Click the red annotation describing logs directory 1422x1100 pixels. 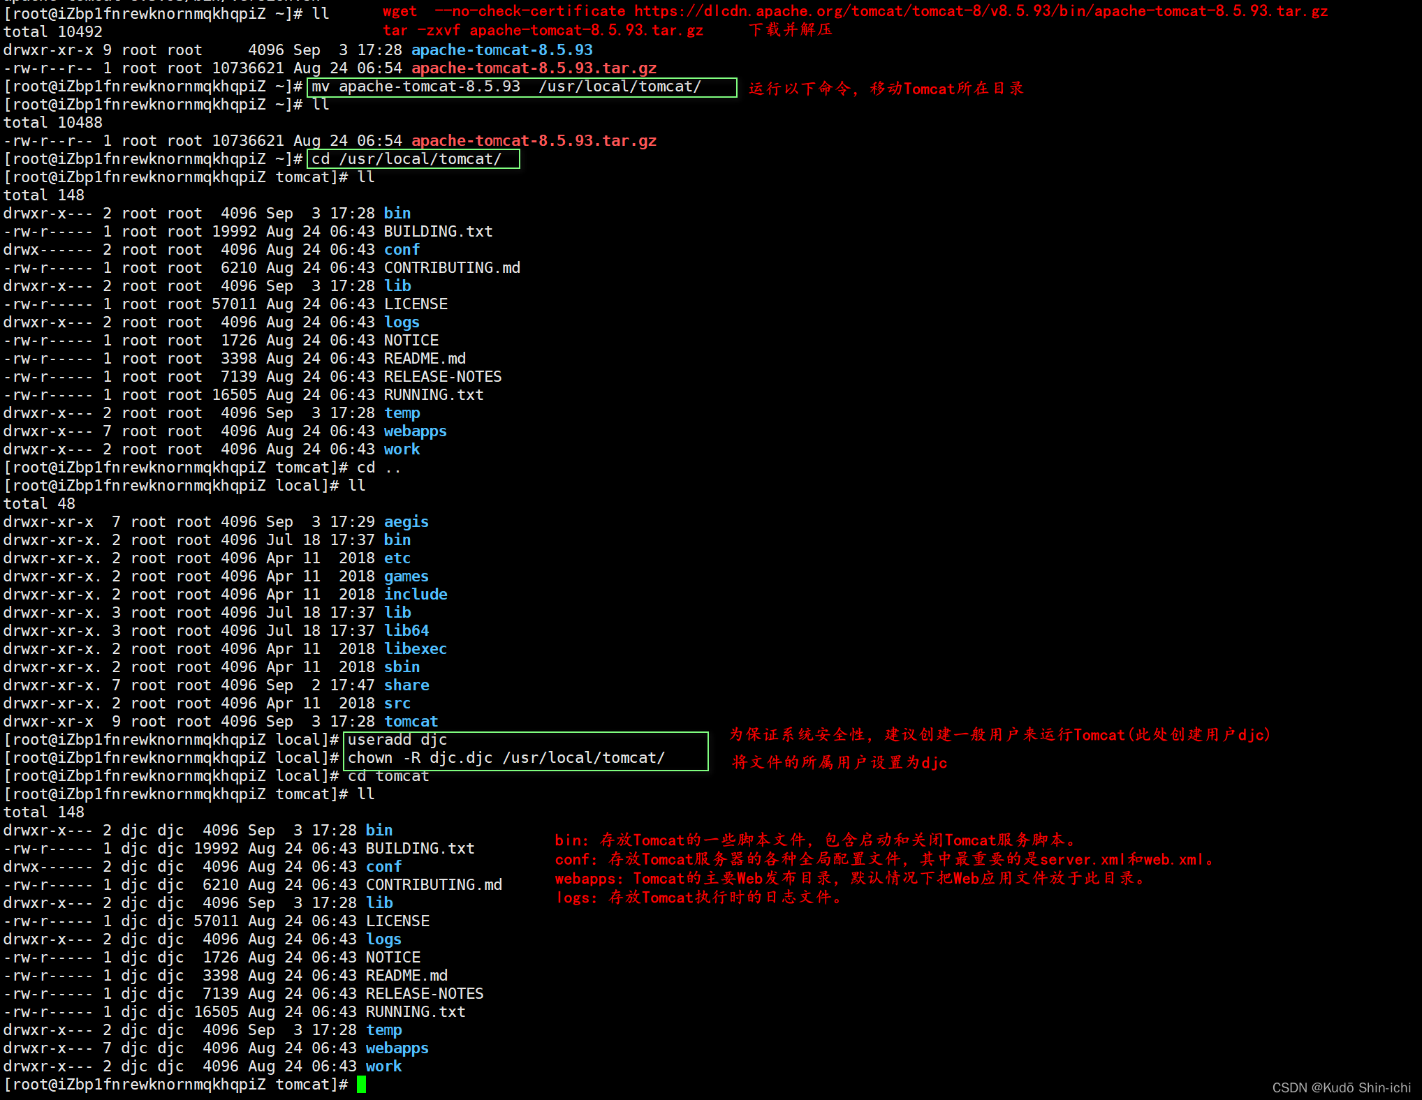[x=700, y=897]
